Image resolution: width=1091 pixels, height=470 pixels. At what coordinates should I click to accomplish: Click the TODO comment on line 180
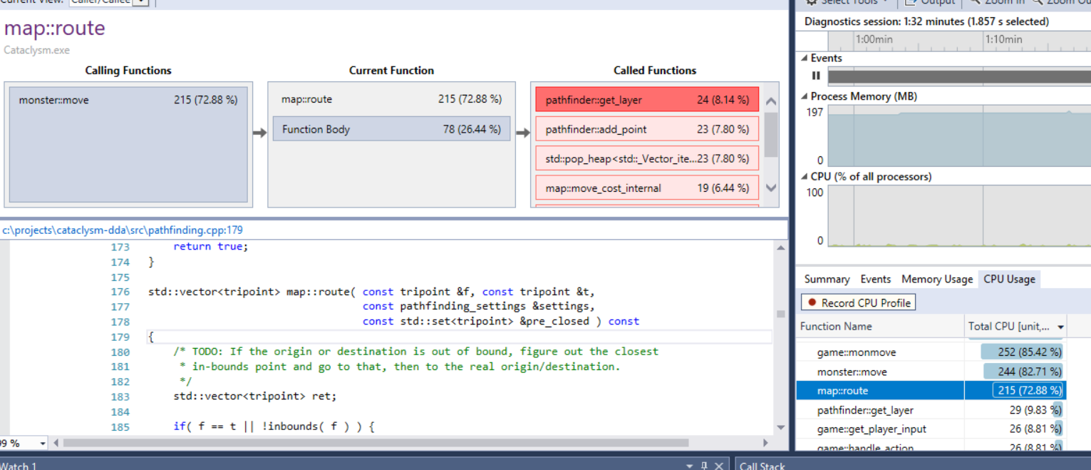point(415,351)
